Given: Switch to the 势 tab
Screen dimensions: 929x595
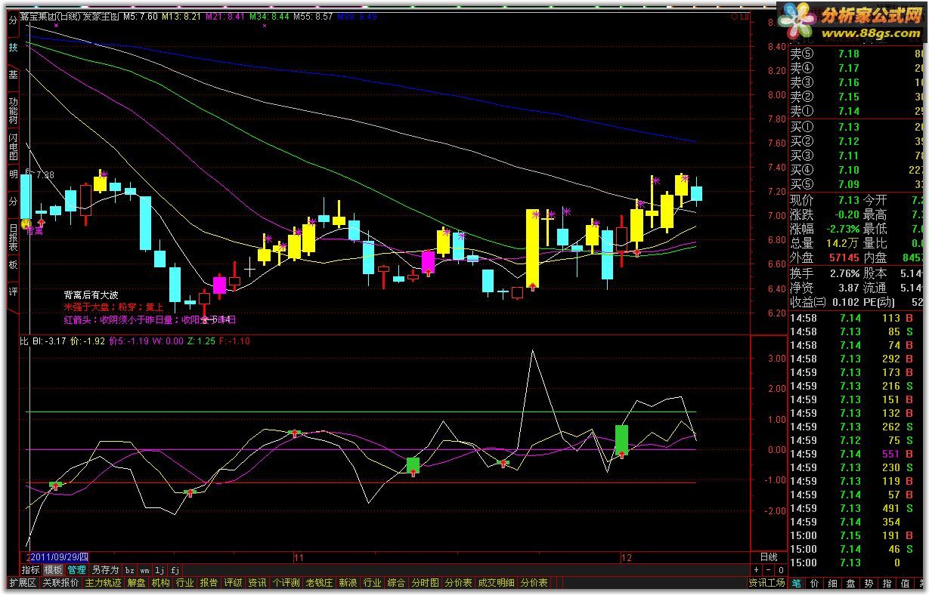Looking at the screenshot, I should [x=869, y=583].
